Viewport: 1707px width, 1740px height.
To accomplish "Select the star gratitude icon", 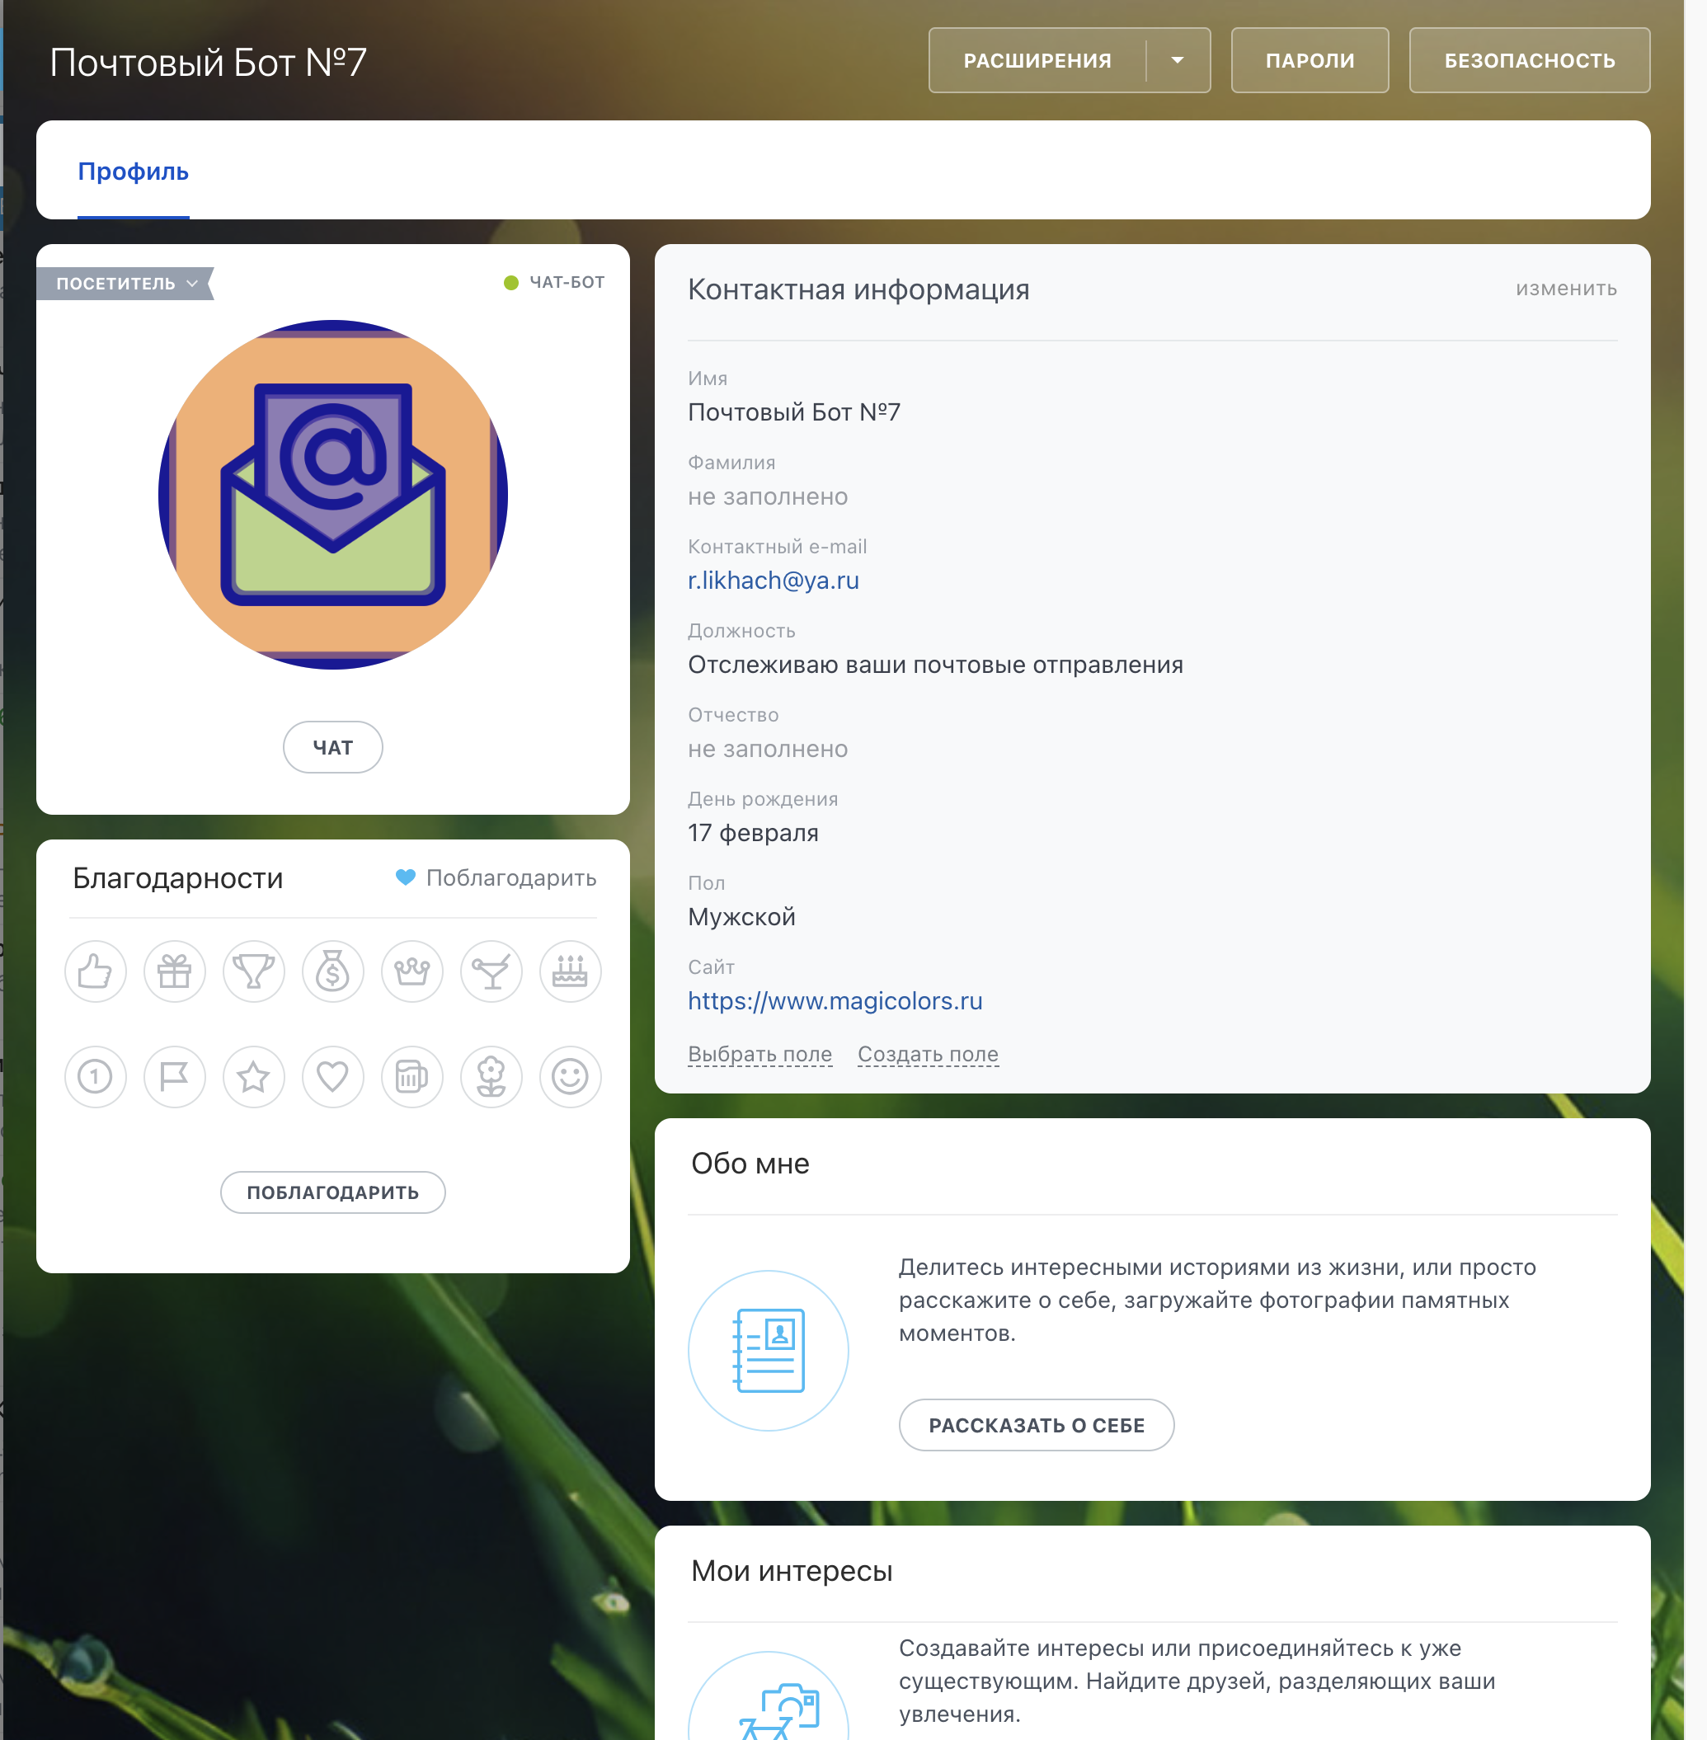I will [x=254, y=1075].
